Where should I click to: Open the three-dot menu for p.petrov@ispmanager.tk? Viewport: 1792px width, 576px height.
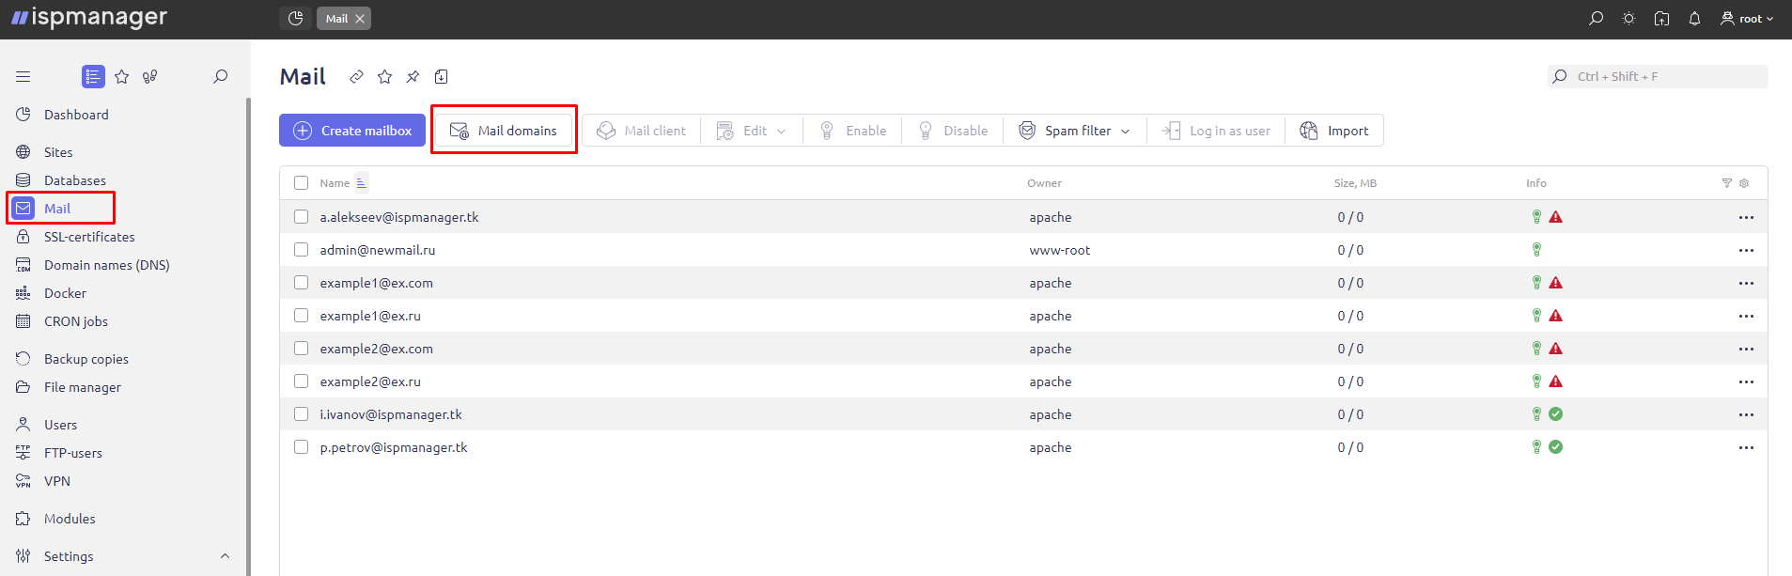click(1746, 447)
